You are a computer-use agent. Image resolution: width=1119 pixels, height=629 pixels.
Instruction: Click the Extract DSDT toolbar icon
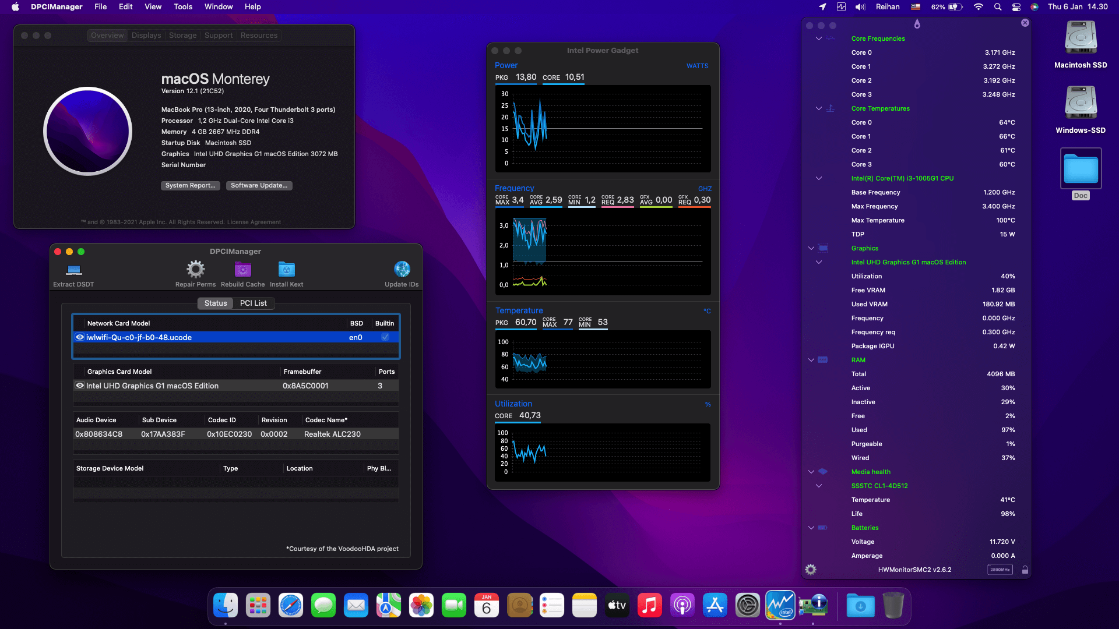73,270
